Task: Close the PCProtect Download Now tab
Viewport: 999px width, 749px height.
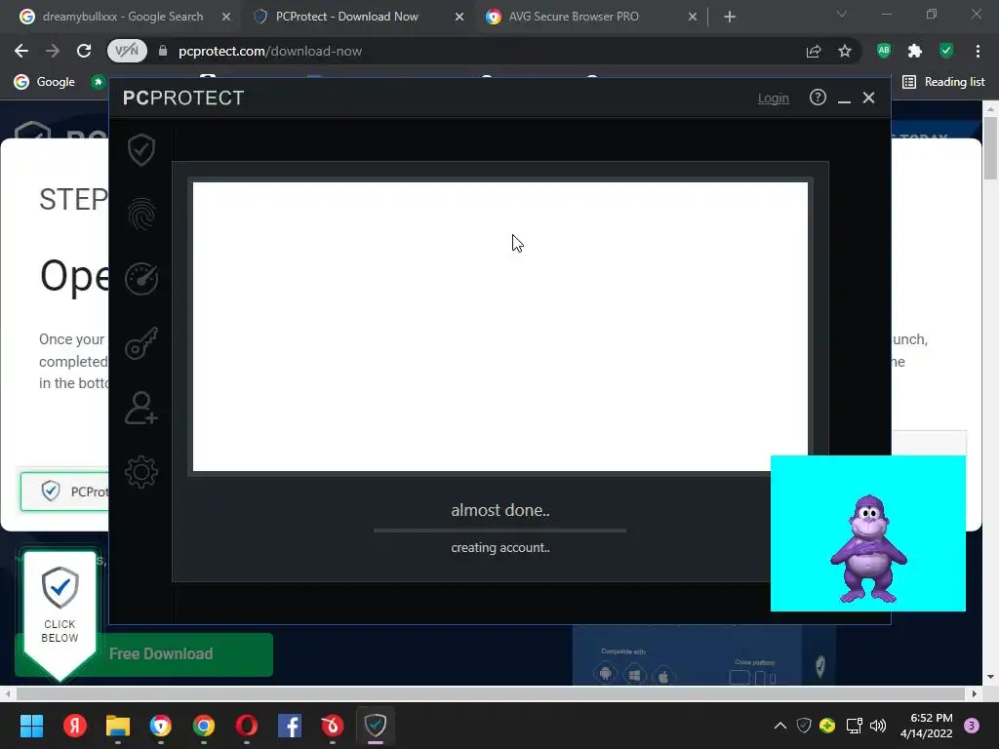Action: (x=460, y=17)
